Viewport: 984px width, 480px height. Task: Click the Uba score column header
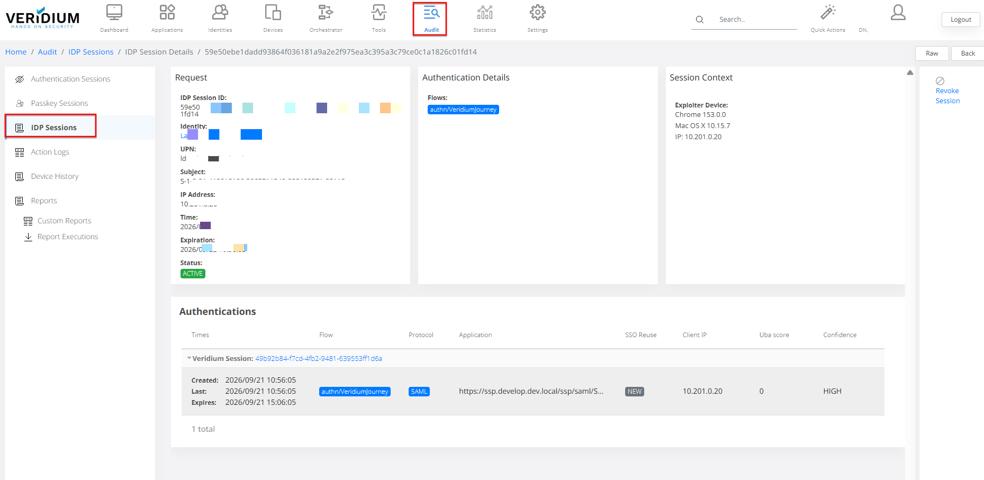774,335
